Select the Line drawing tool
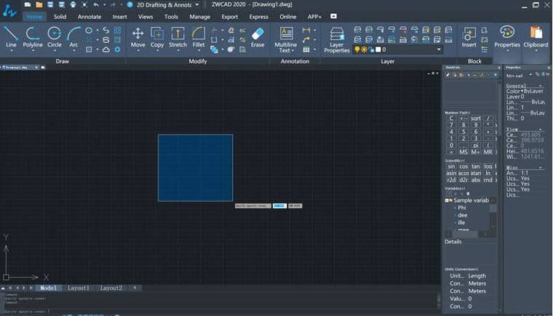Image resolution: width=553 pixels, height=316 pixels. point(11,37)
